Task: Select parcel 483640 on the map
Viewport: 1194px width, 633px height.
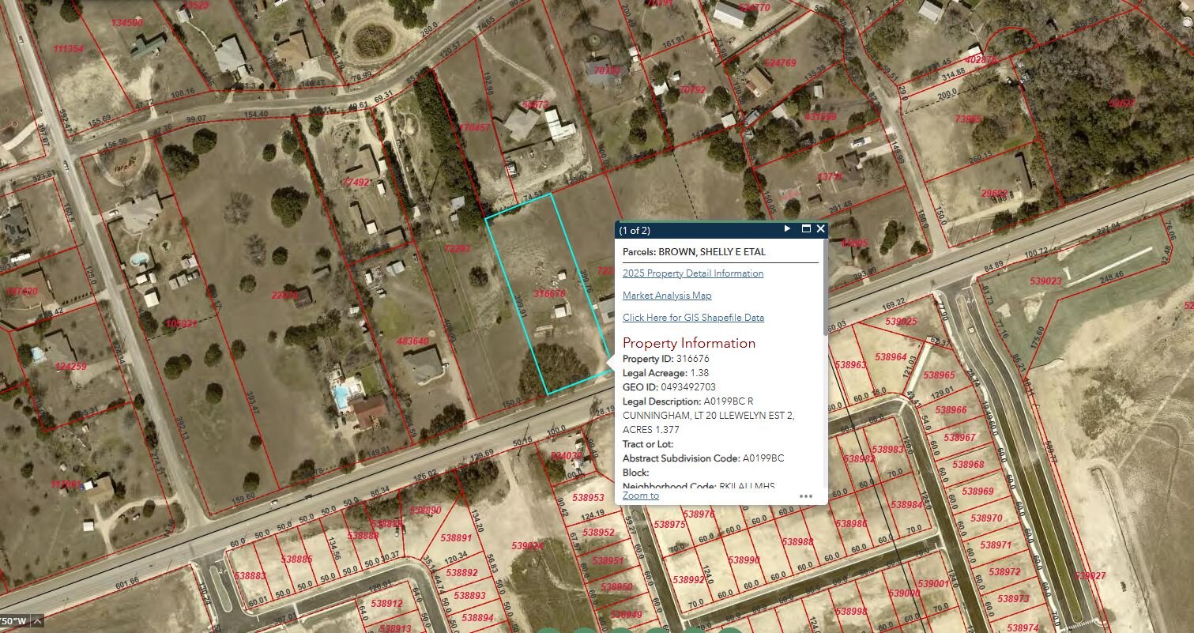Action: [412, 341]
